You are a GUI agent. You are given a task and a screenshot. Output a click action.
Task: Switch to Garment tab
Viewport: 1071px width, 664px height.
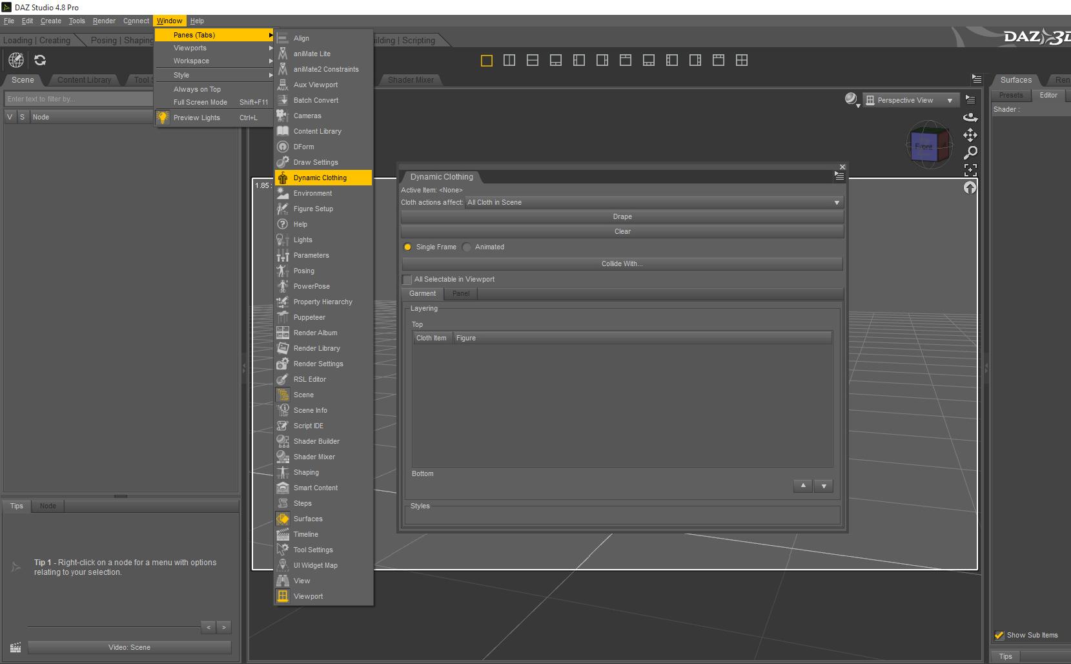pos(422,293)
